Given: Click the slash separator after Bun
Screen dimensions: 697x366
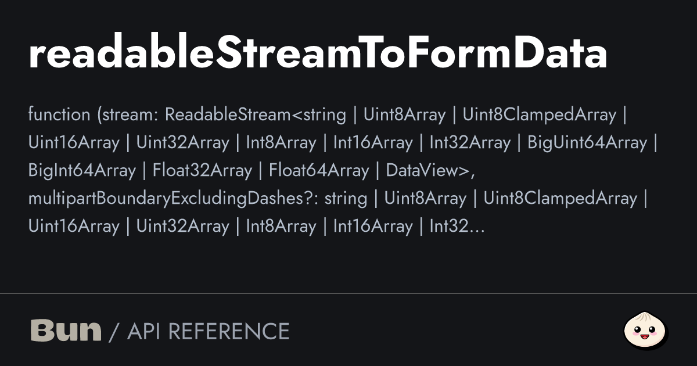Looking at the screenshot, I should pos(114,331).
